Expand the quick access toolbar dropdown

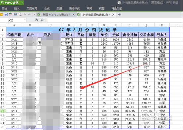click(34, 15)
